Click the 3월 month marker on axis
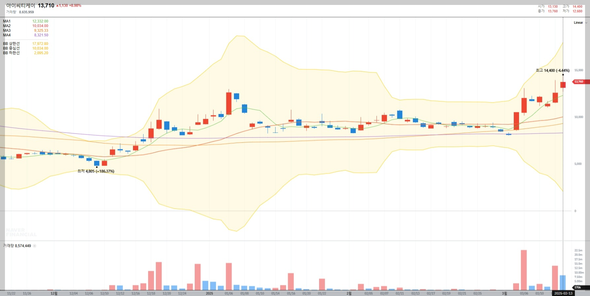590x296 pixels. [504, 293]
